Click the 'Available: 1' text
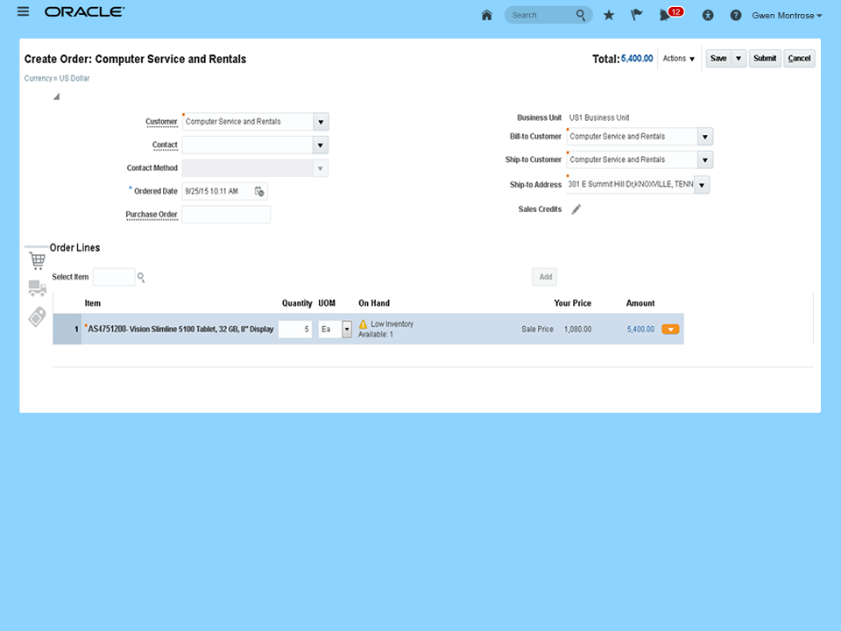Image resolution: width=841 pixels, height=631 pixels. pos(376,334)
